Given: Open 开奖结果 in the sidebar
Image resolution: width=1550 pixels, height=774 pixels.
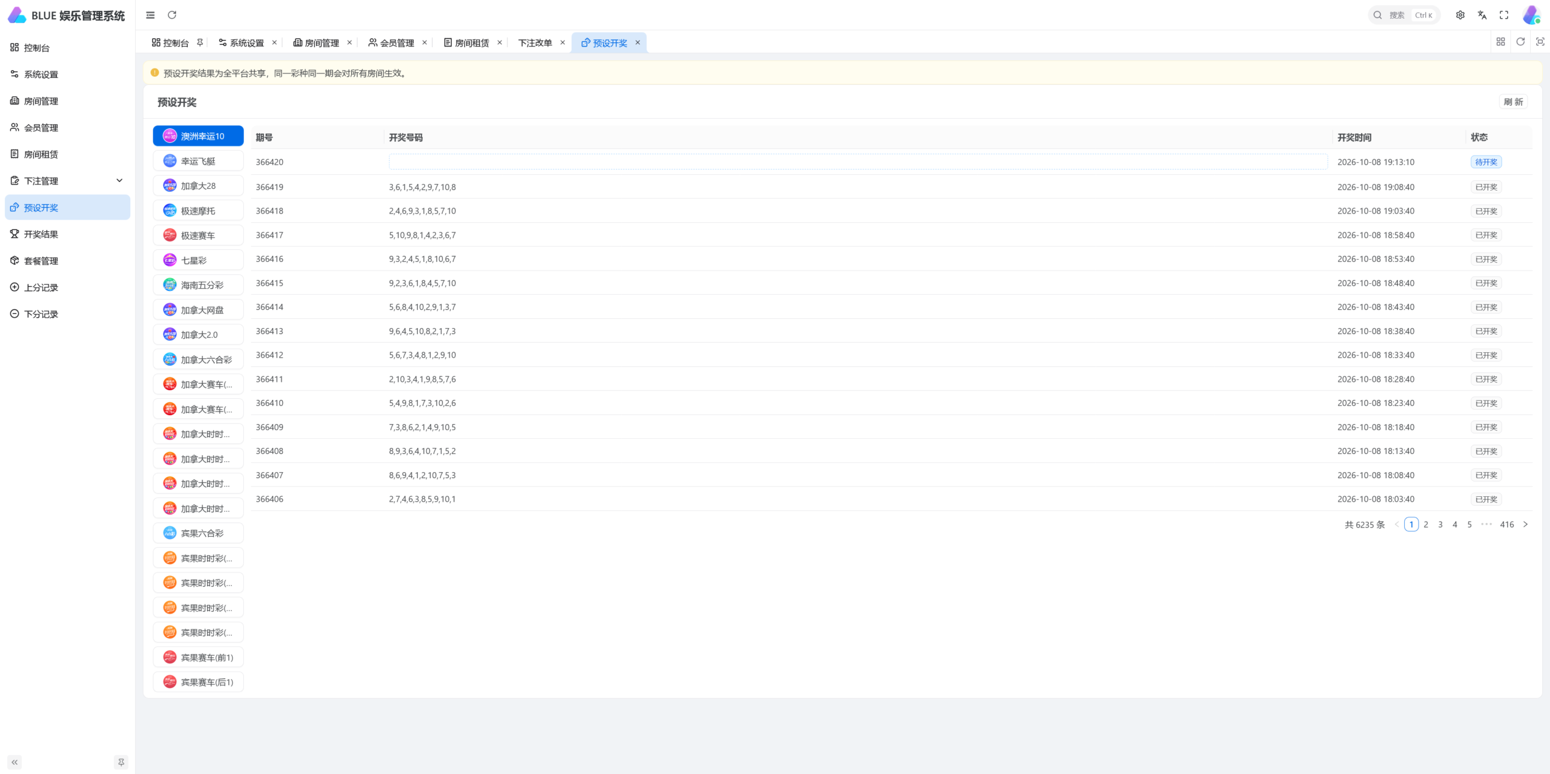Looking at the screenshot, I should 67,234.
